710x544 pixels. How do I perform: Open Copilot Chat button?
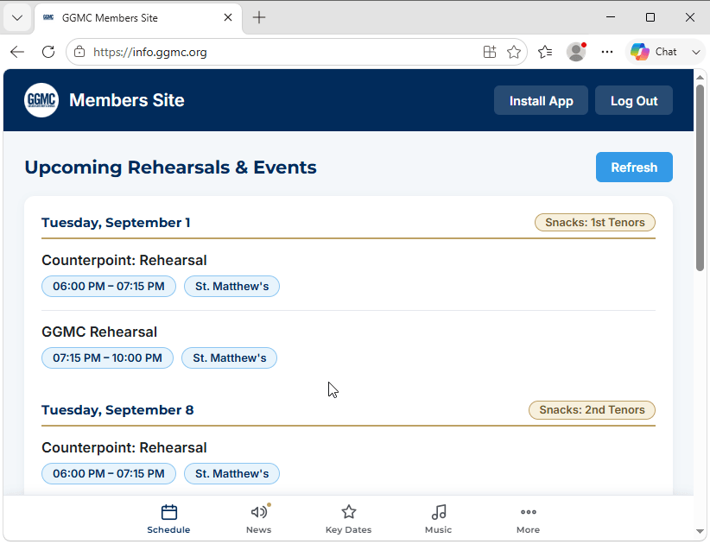click(x=654, y=52)
